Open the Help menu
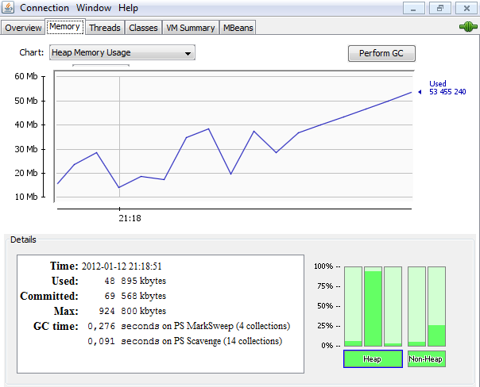 point(128,8)
